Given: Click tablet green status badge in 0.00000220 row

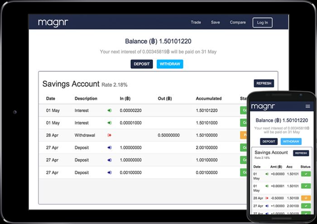Looking at the screenshot, I should (x=244, y=110).
